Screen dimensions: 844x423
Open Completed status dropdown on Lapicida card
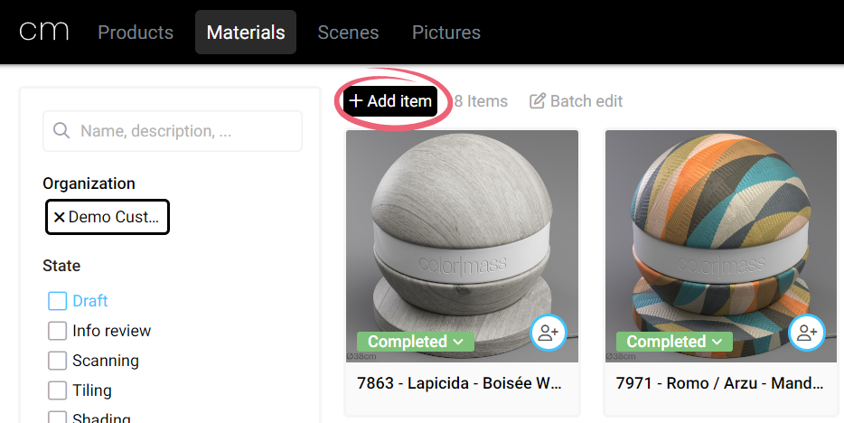point(415,342)
